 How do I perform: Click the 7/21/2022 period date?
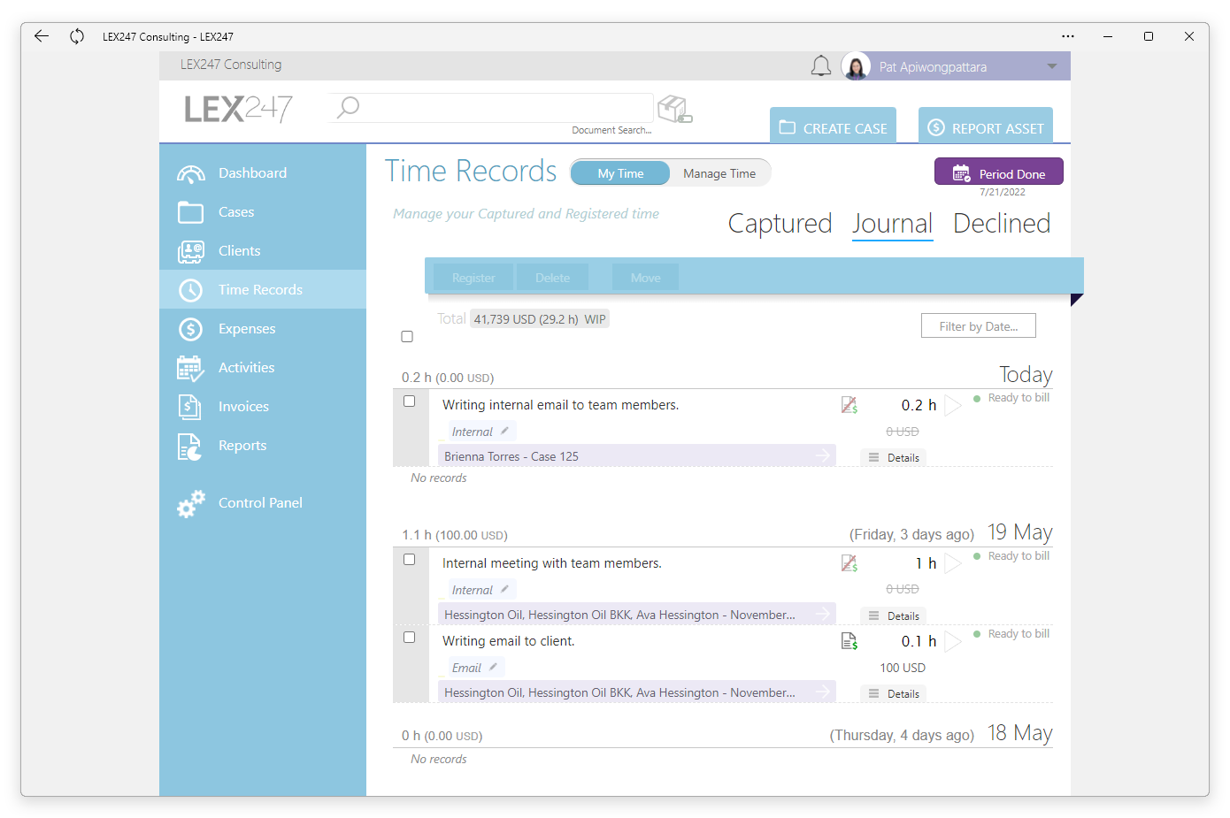click(x=1003, y=192)
